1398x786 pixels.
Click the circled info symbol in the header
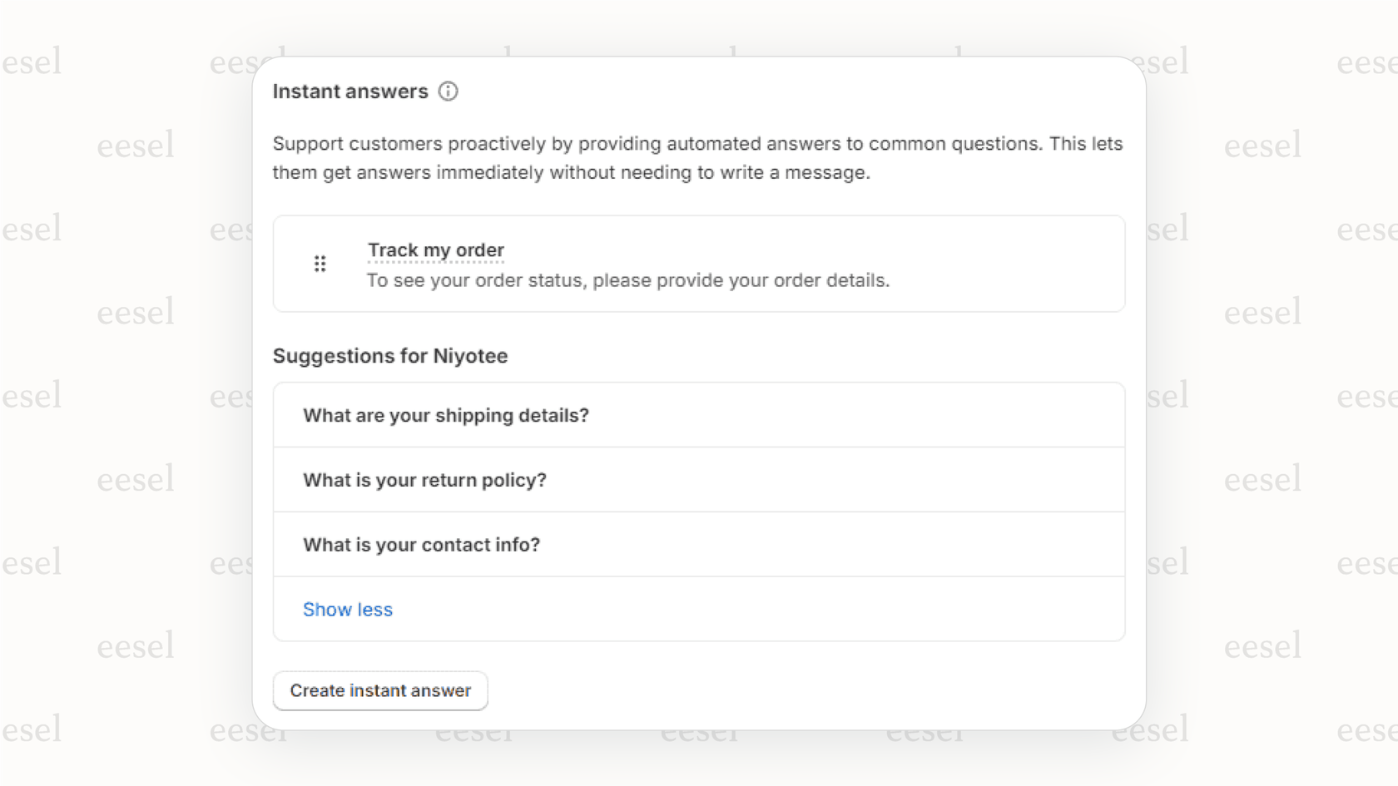pos(449,91)
